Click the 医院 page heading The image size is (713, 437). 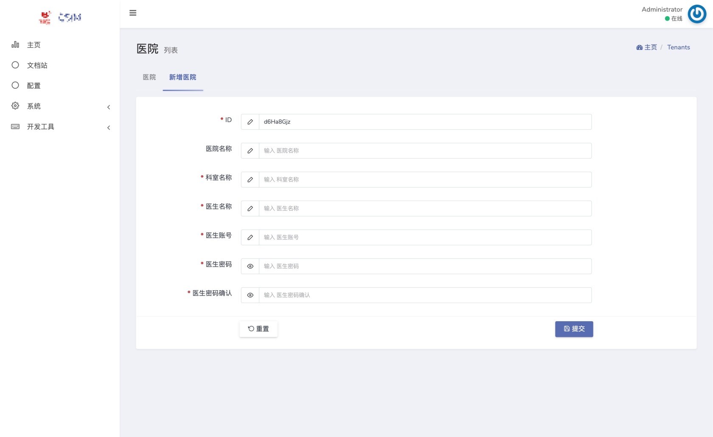click(147, 49)
